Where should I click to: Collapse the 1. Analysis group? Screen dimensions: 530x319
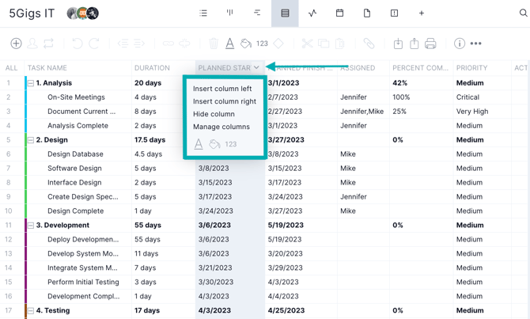31,83
